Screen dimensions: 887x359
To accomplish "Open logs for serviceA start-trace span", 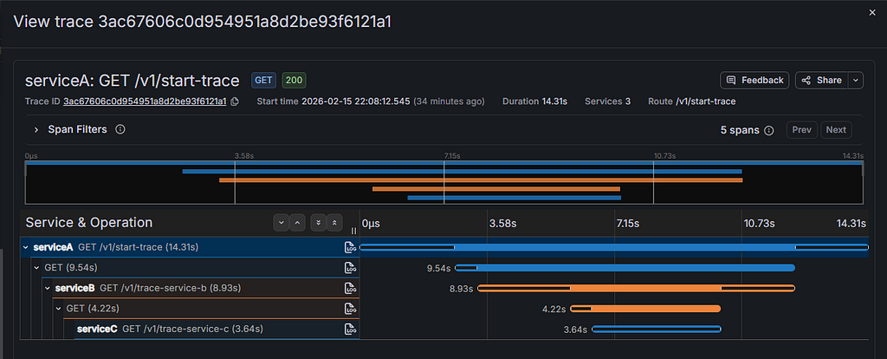I will pos(351,247).
